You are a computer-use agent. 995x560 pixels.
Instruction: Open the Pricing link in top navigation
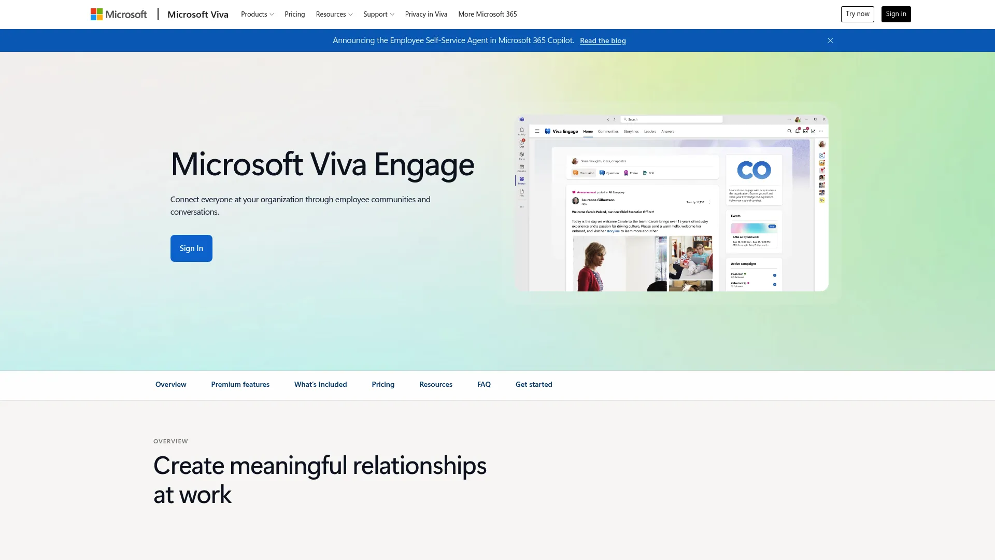pyautogui.click(x=294, y=15)
